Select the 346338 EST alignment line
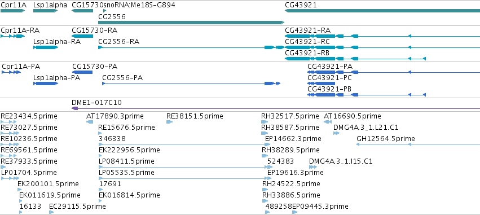 point(183,144)
